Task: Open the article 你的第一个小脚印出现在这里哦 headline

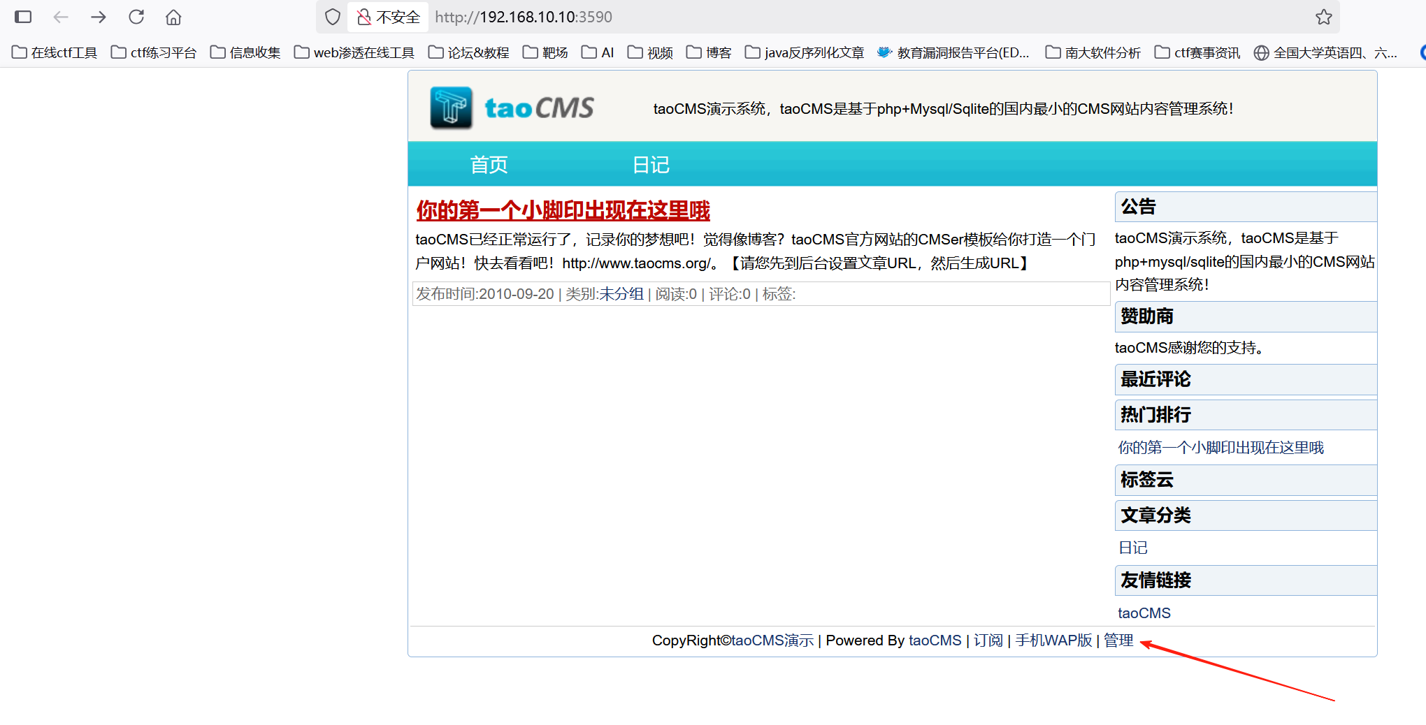Action: point(563,210)
